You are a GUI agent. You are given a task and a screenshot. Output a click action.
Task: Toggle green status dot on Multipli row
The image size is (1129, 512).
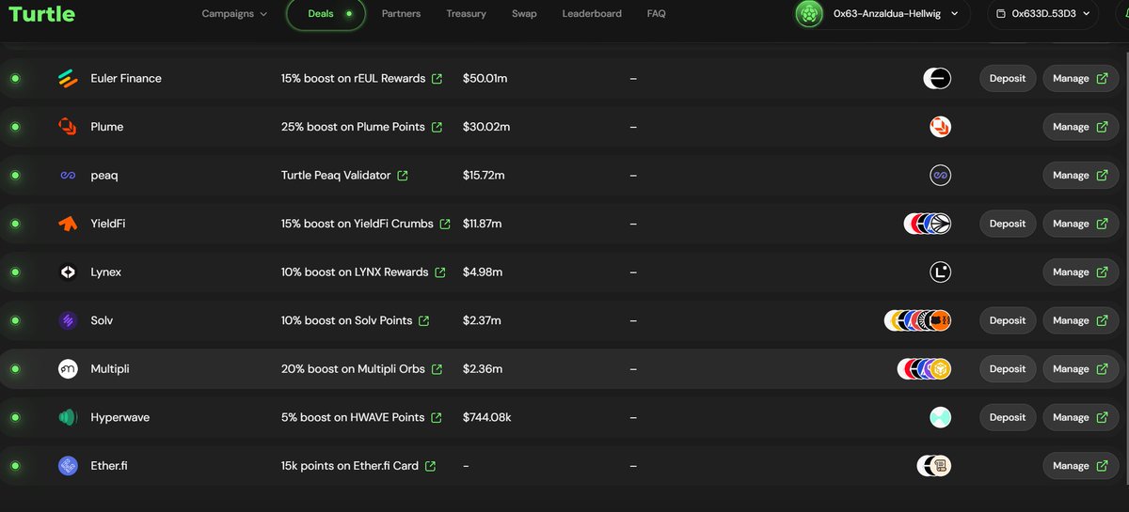[x=15, y=369]
